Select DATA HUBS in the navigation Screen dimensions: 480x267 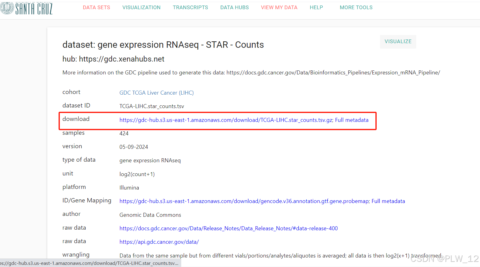coord(235,7)
